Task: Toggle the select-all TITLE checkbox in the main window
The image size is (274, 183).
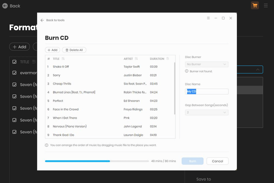Action: (14, 62)
